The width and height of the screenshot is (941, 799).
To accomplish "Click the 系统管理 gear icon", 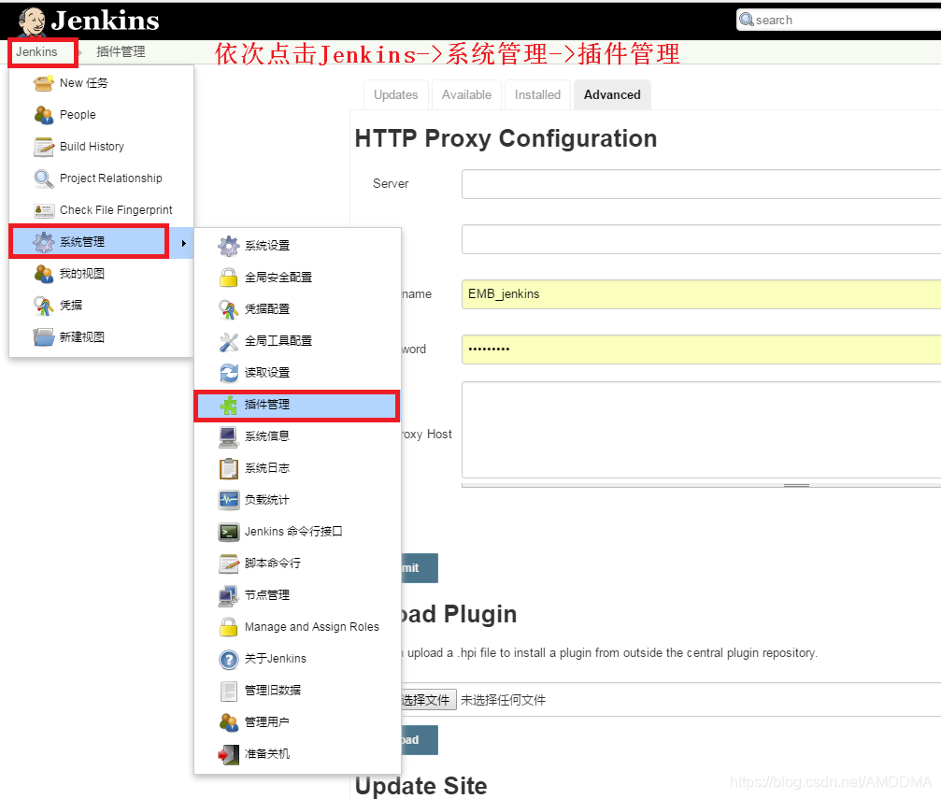I will coord(44,242).
